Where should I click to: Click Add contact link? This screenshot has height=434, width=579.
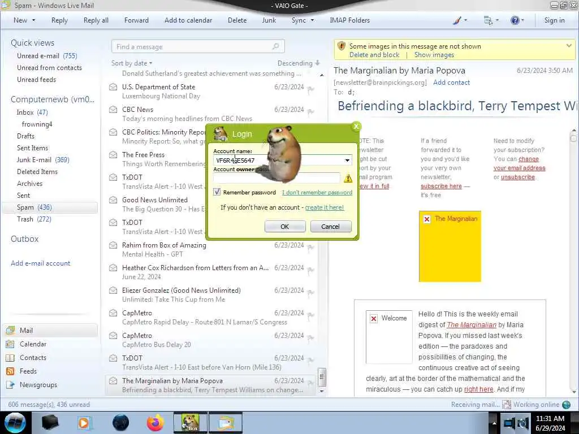(x=451, y=83)
